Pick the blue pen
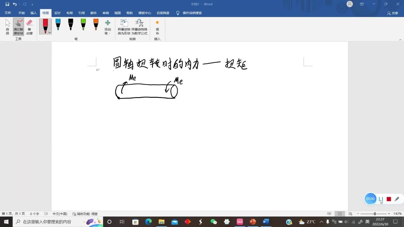The height and width of the screenshot is (227, 404). click(58, 25)
